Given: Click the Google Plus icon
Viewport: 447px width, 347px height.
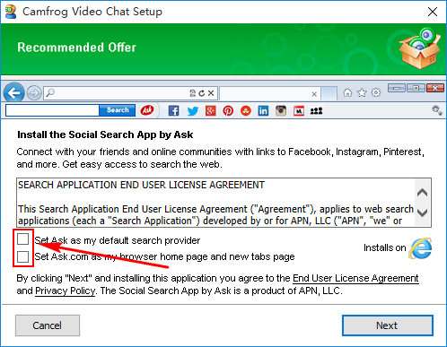Looking at the screenshot, I should click(210, 111).
